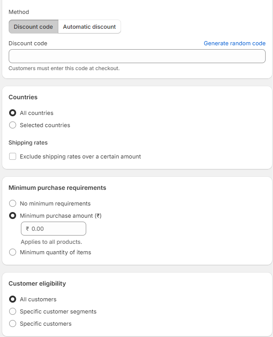Select the Discount code method button
Viewport: 273px width, 337px height.
[33, 27]
